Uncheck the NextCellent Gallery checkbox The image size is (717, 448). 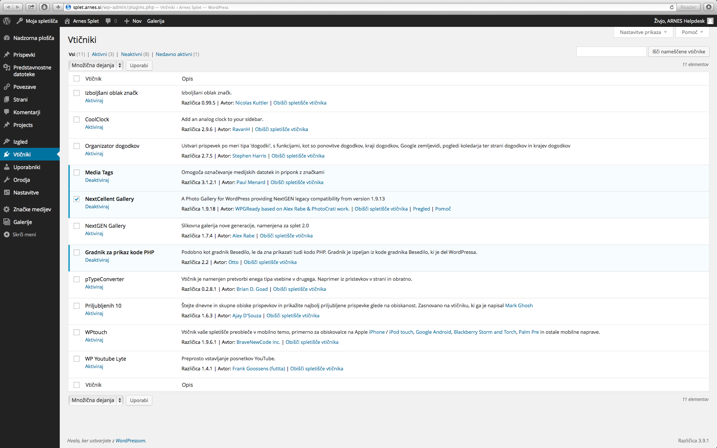click(77, 199)
